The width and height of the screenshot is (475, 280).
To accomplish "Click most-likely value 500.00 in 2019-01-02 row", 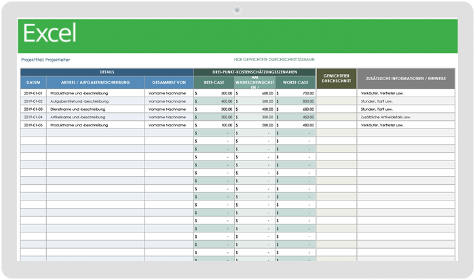I will coord(254,101).
